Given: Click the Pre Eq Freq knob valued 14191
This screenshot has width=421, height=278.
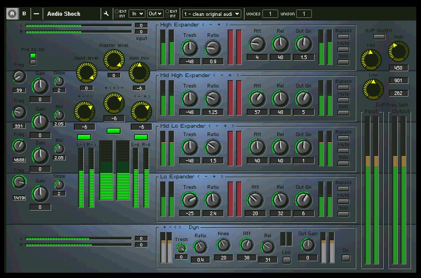Looking at the screenshot, I should click(19, 182).
